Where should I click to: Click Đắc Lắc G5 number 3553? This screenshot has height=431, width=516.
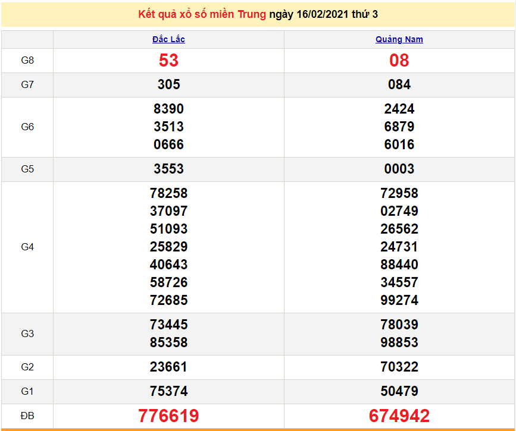[x=168, y=169]
